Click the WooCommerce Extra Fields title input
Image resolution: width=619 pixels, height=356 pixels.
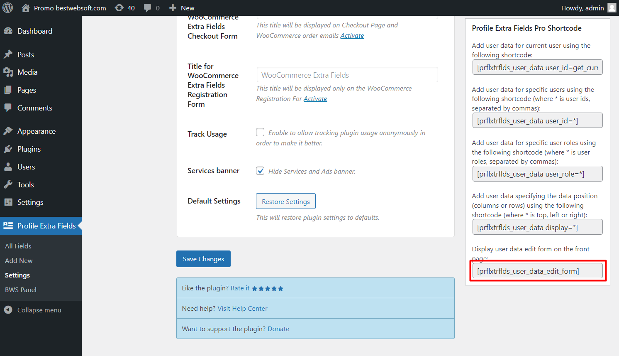click(x=347, y=75)
